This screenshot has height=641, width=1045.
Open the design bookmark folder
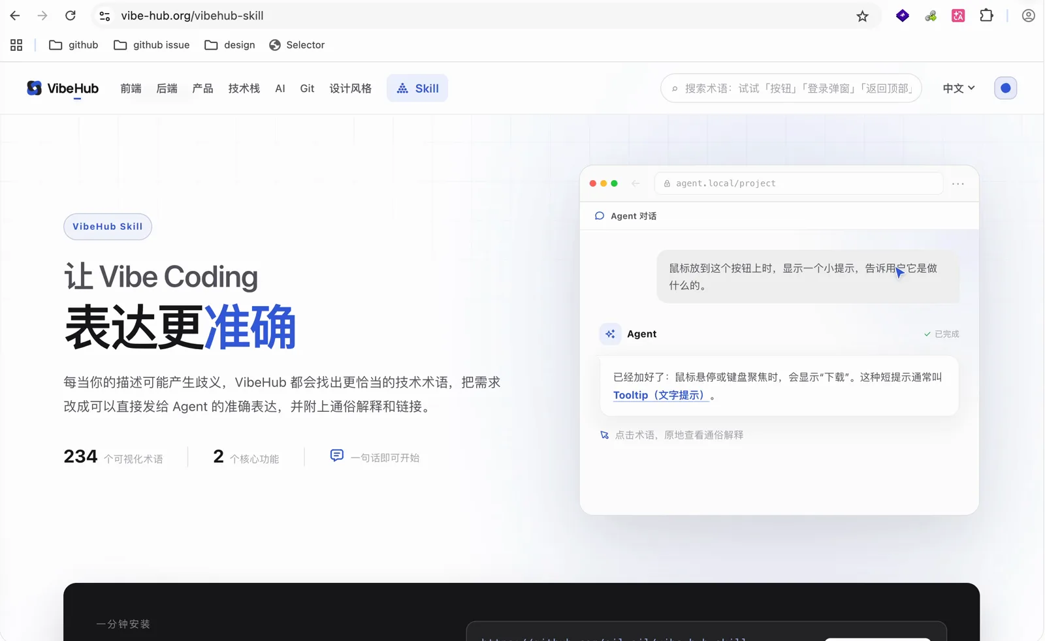coord(230,45)
